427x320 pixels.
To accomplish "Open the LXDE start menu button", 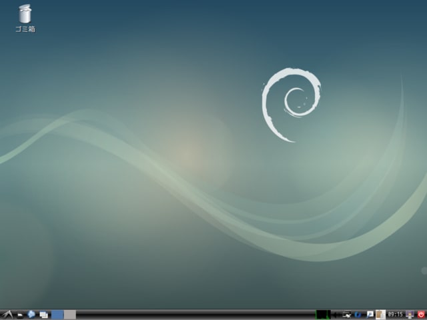I will point(7,315).
